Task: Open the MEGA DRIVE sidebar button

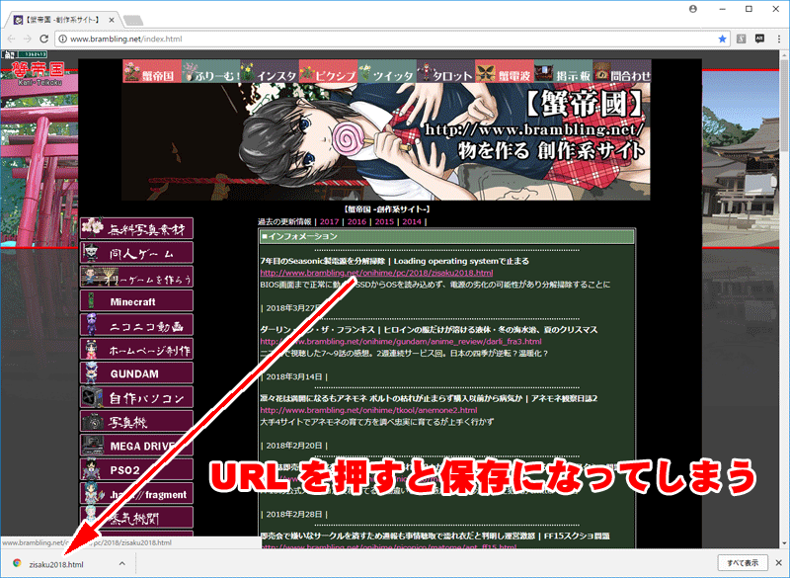Action: (x=136, y=446)
